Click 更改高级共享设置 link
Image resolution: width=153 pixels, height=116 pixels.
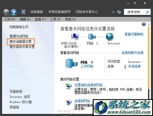[x=22, y=47]
